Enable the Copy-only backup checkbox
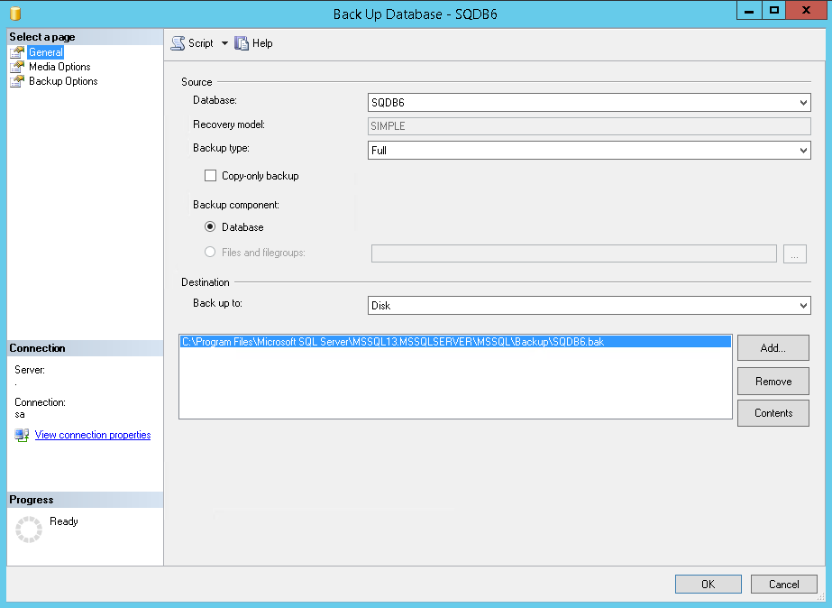Viewport: 832px width, 608px height. [x=210, y=175]
